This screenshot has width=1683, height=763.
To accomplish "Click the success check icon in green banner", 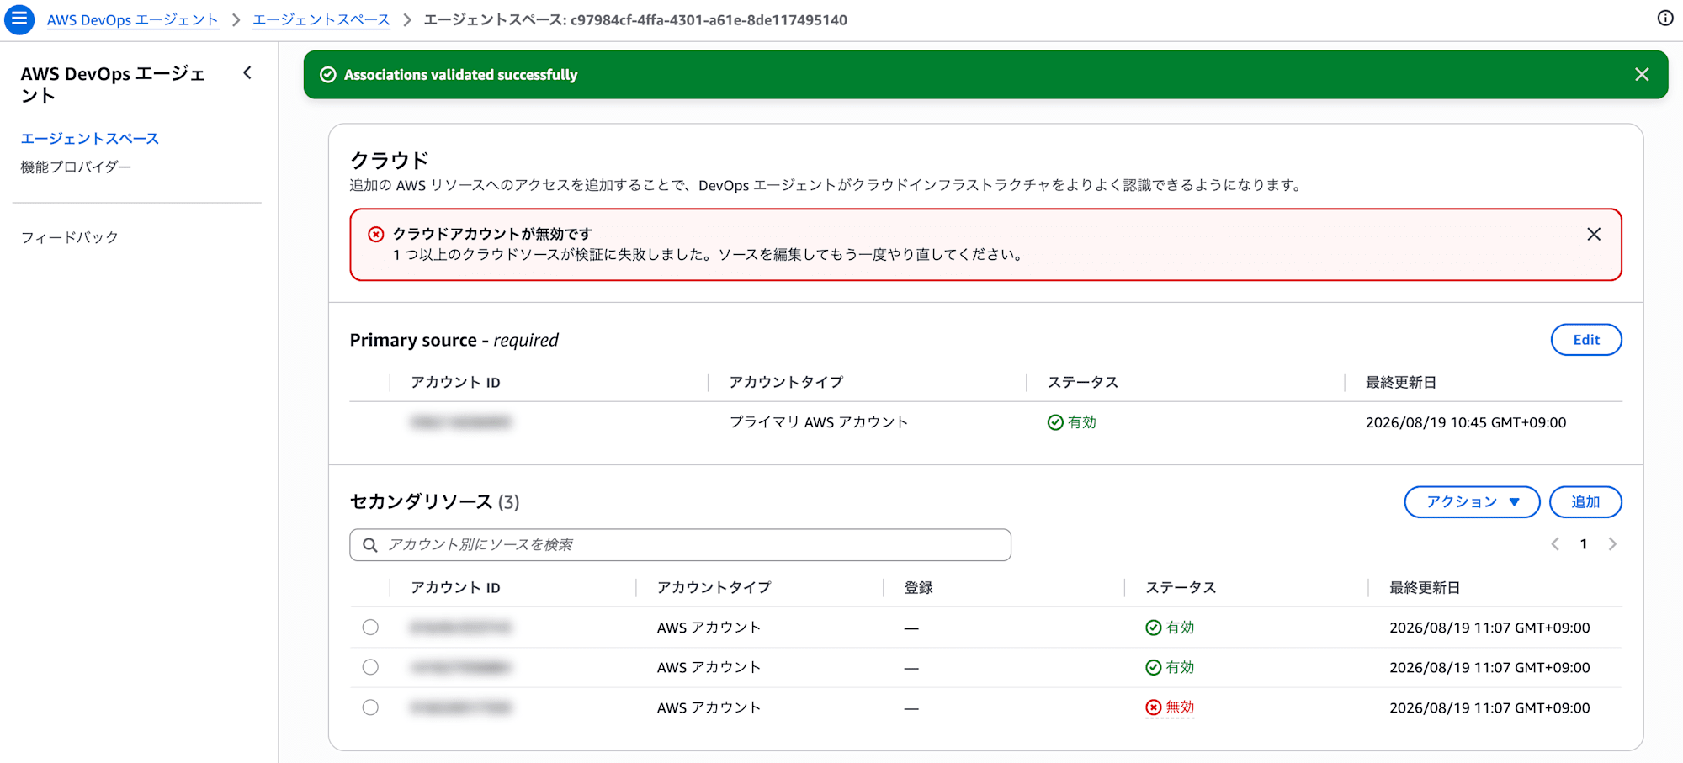I will 328,75.
